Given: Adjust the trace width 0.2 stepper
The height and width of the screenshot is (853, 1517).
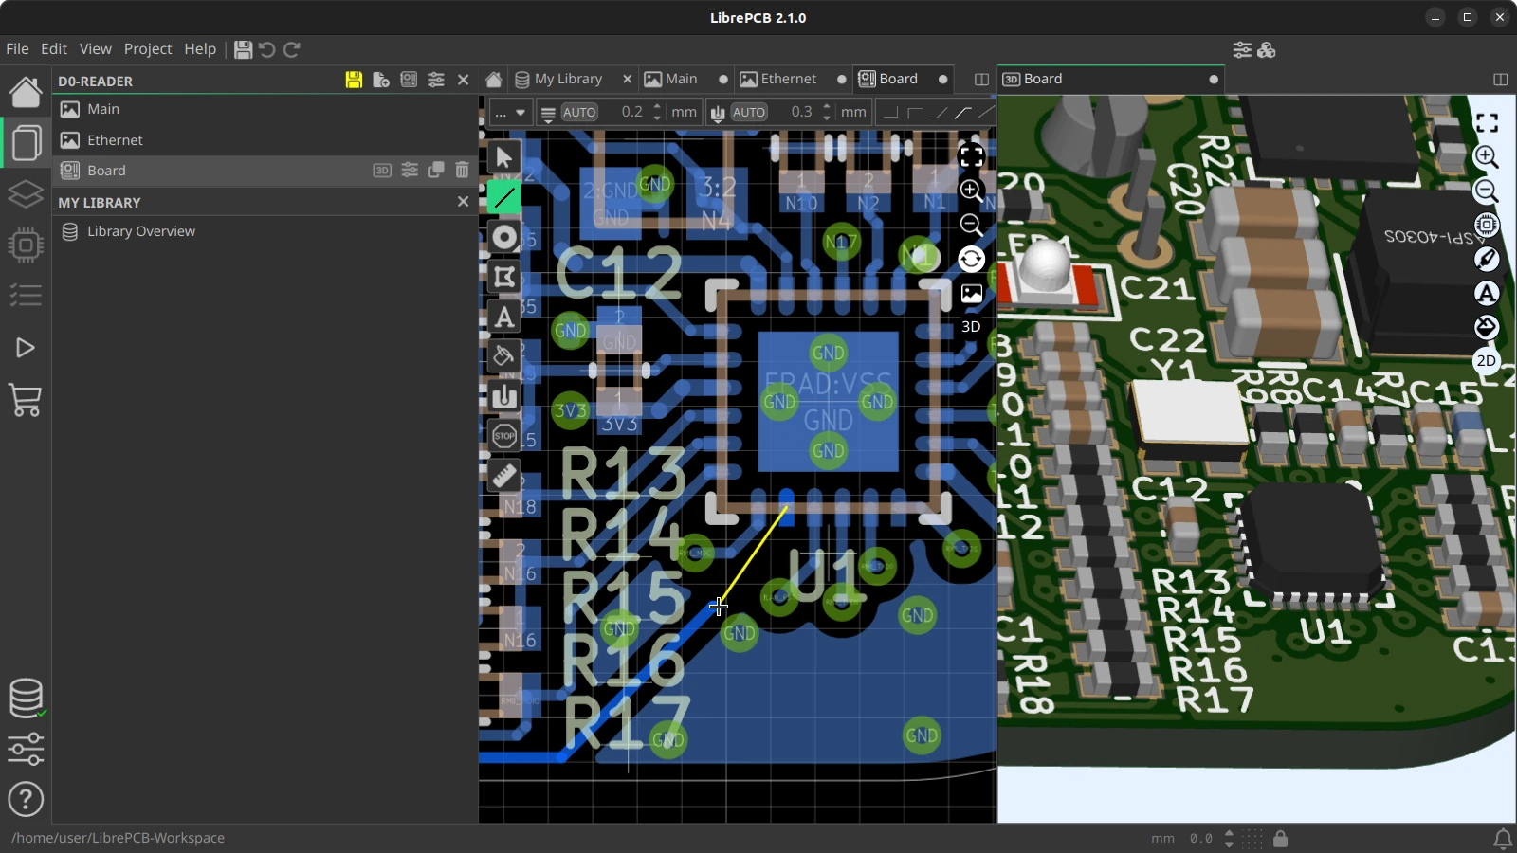Looking at the screenshot, I should point(657,112).
